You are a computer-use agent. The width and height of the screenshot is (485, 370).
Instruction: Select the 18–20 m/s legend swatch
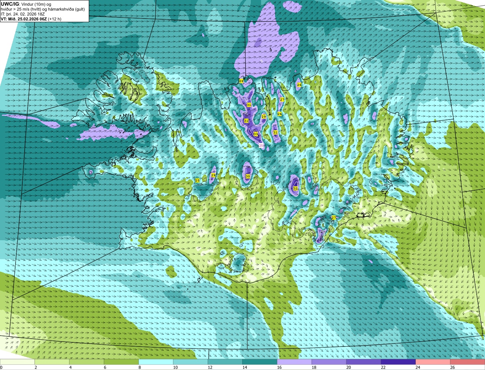coord(329,362)
